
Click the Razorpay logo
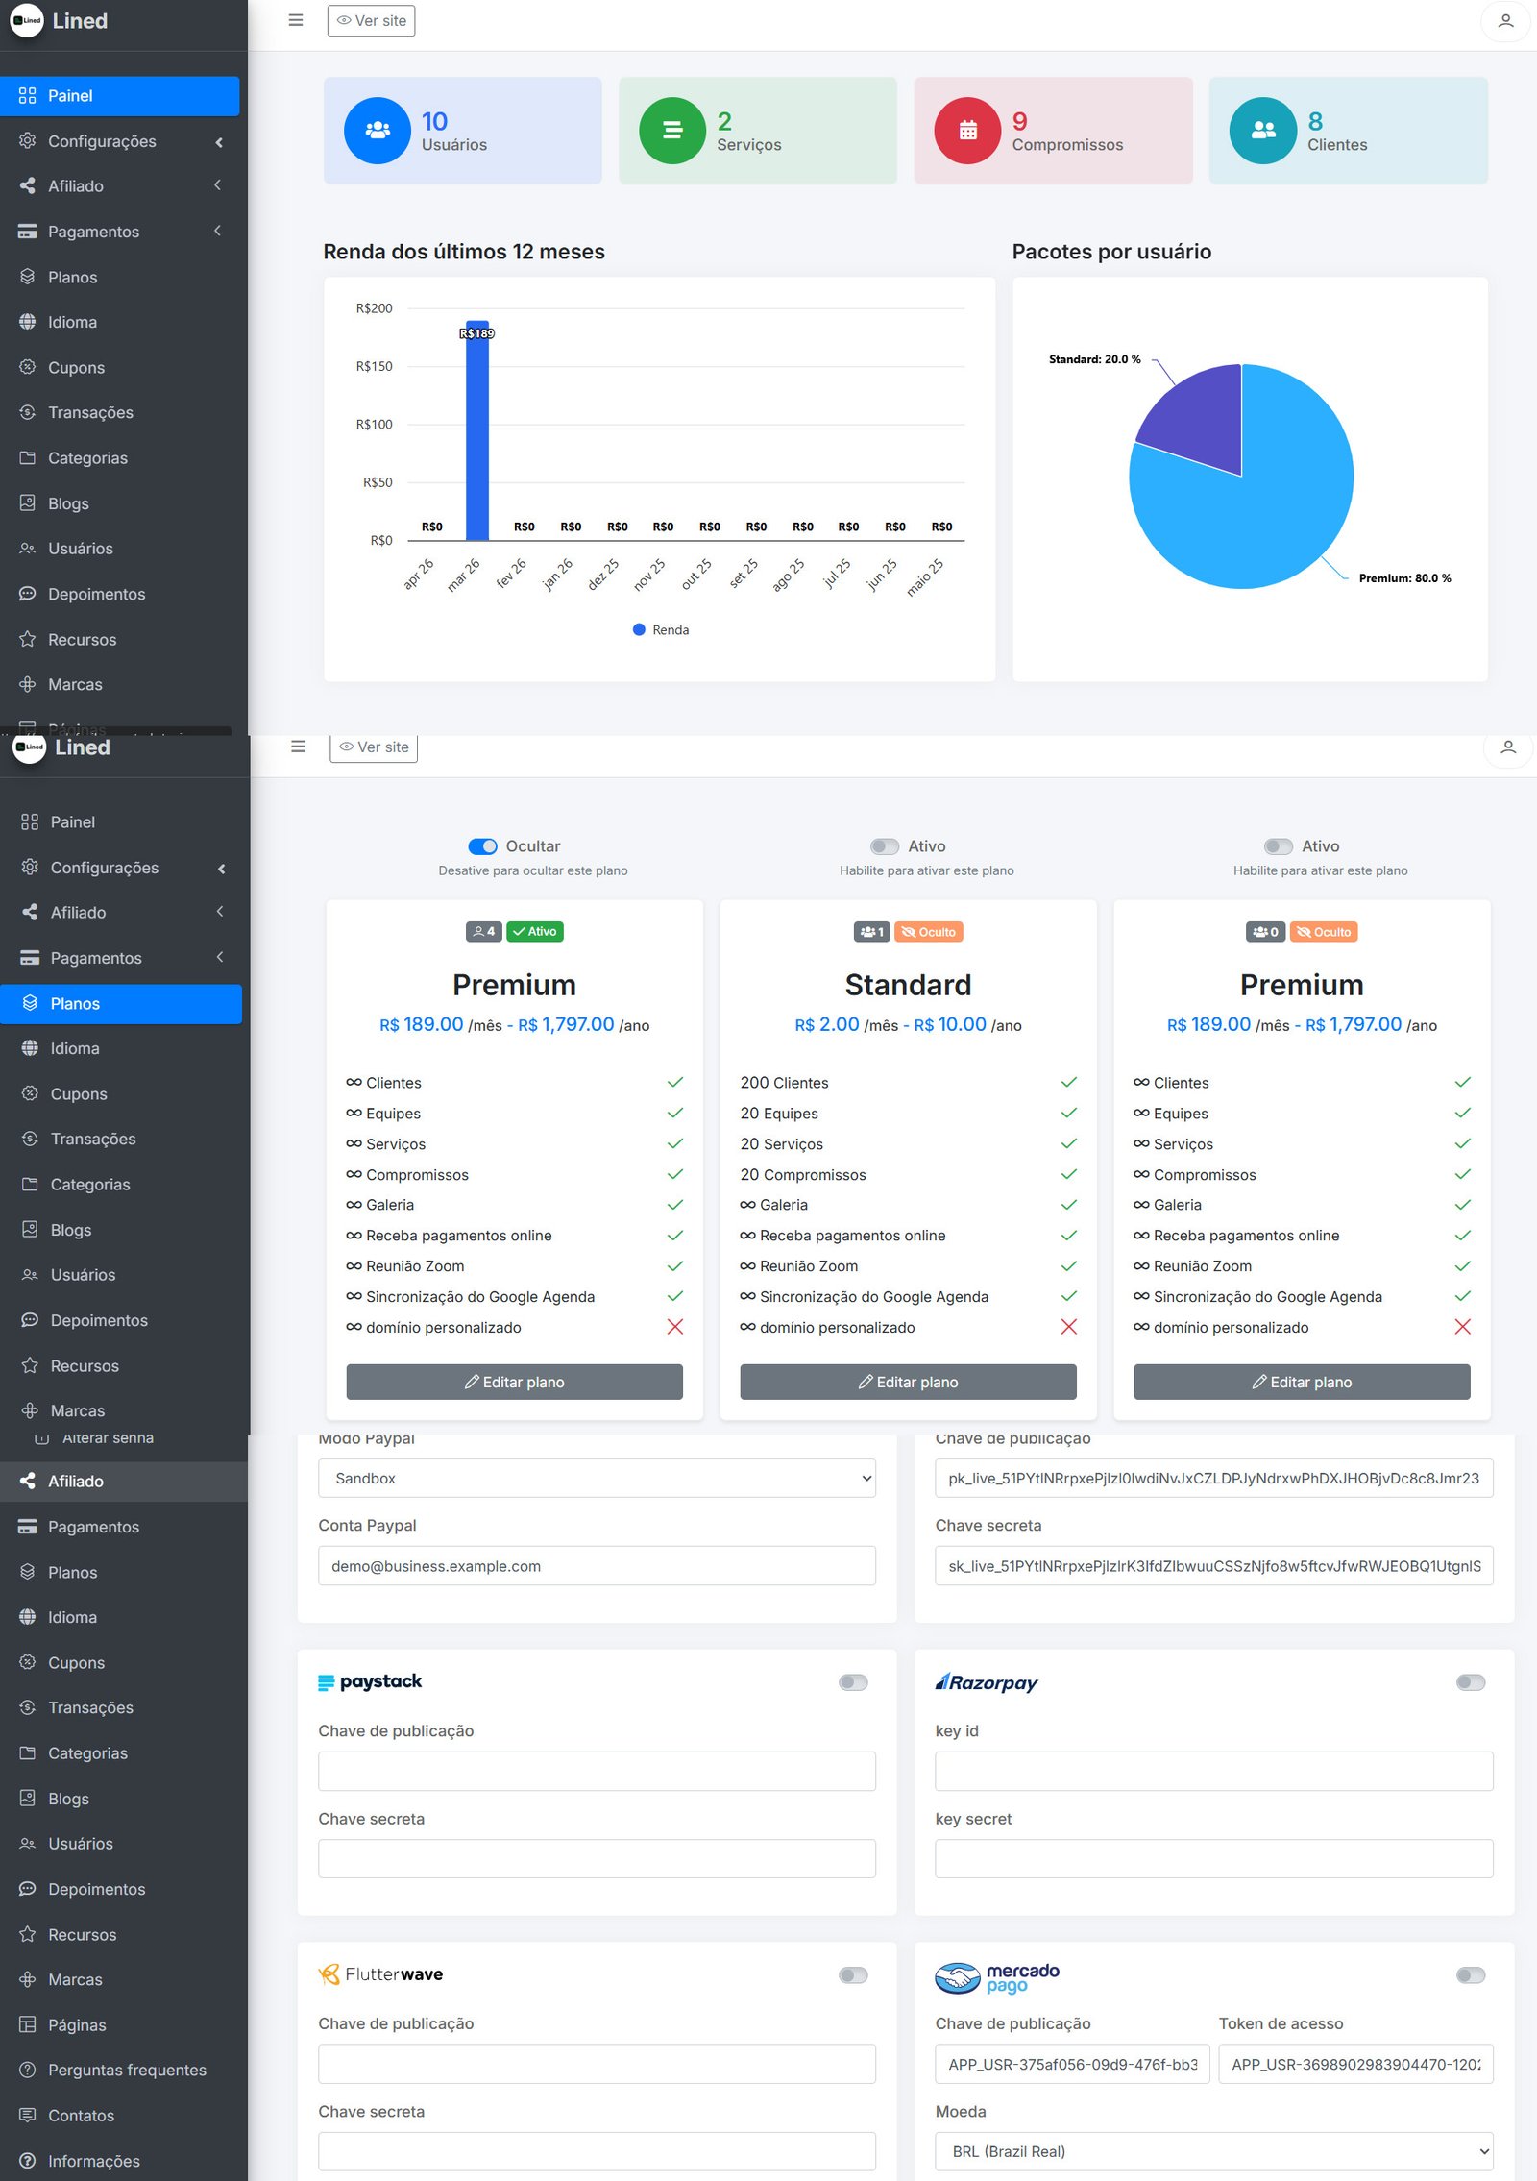click(987, 1682)
